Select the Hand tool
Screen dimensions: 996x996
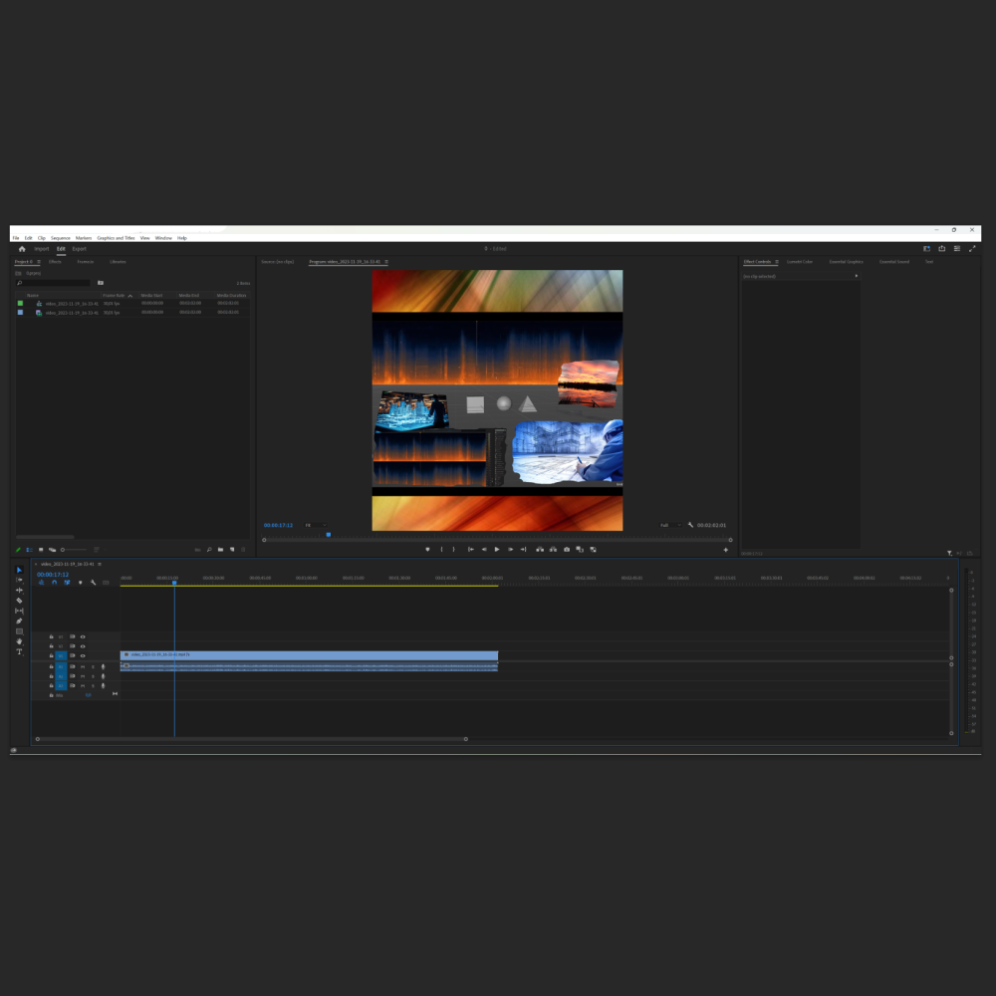pos(19,641)
